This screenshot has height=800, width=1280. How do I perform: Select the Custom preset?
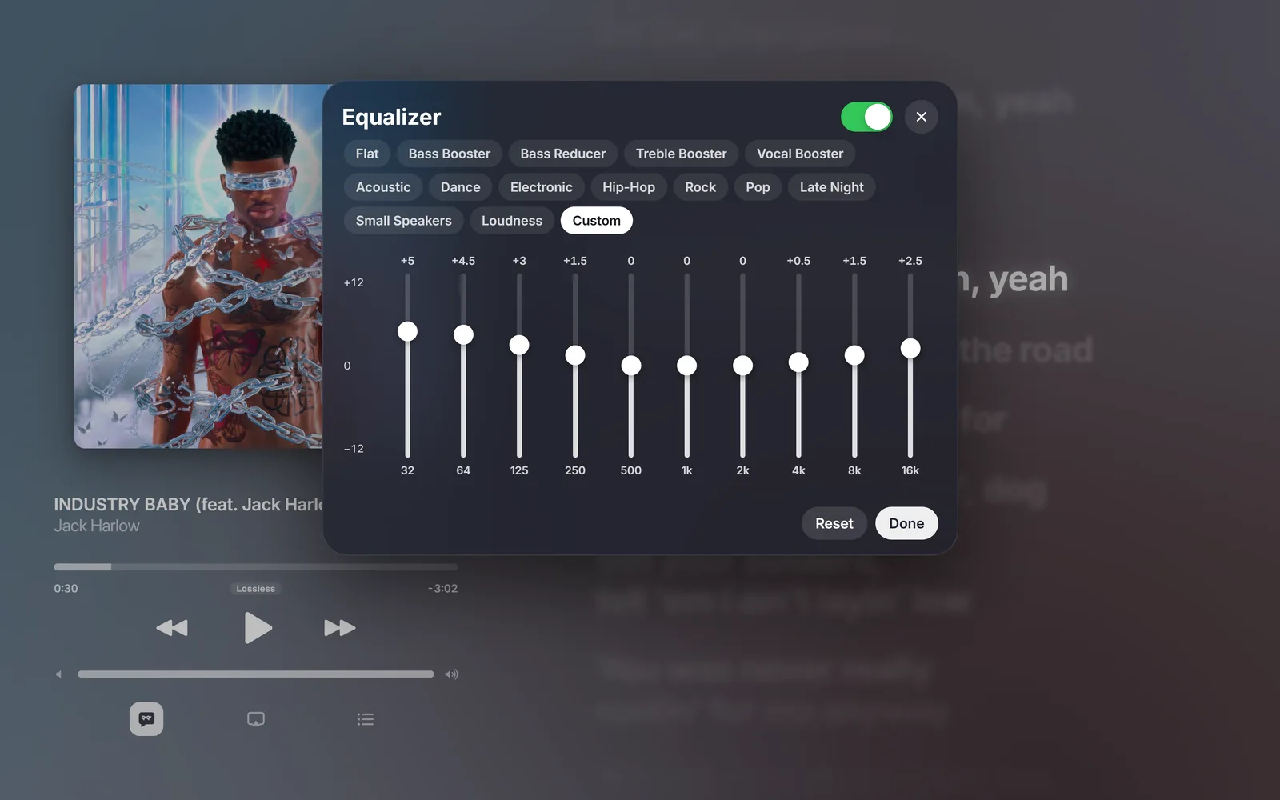(597, 221)
